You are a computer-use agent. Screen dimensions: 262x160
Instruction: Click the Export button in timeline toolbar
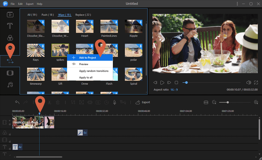point(143,102)
